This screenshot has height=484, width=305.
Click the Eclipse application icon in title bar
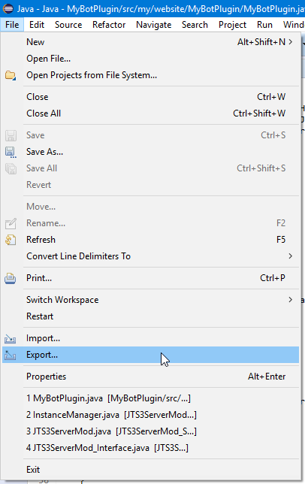(8, 8)
